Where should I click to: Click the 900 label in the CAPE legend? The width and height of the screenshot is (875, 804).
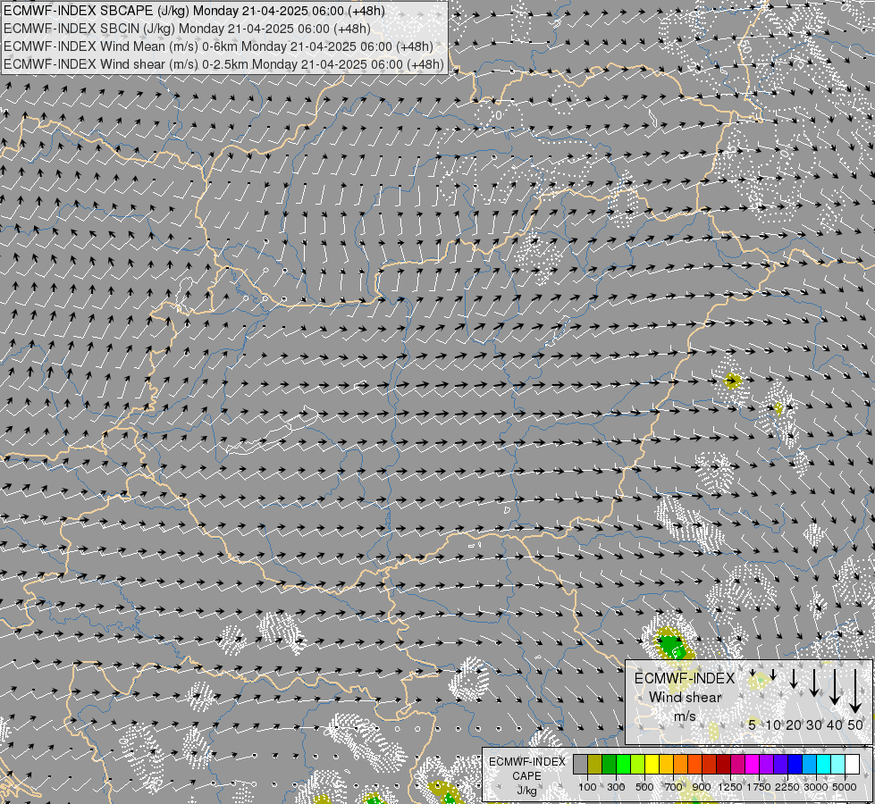point(702,787)
